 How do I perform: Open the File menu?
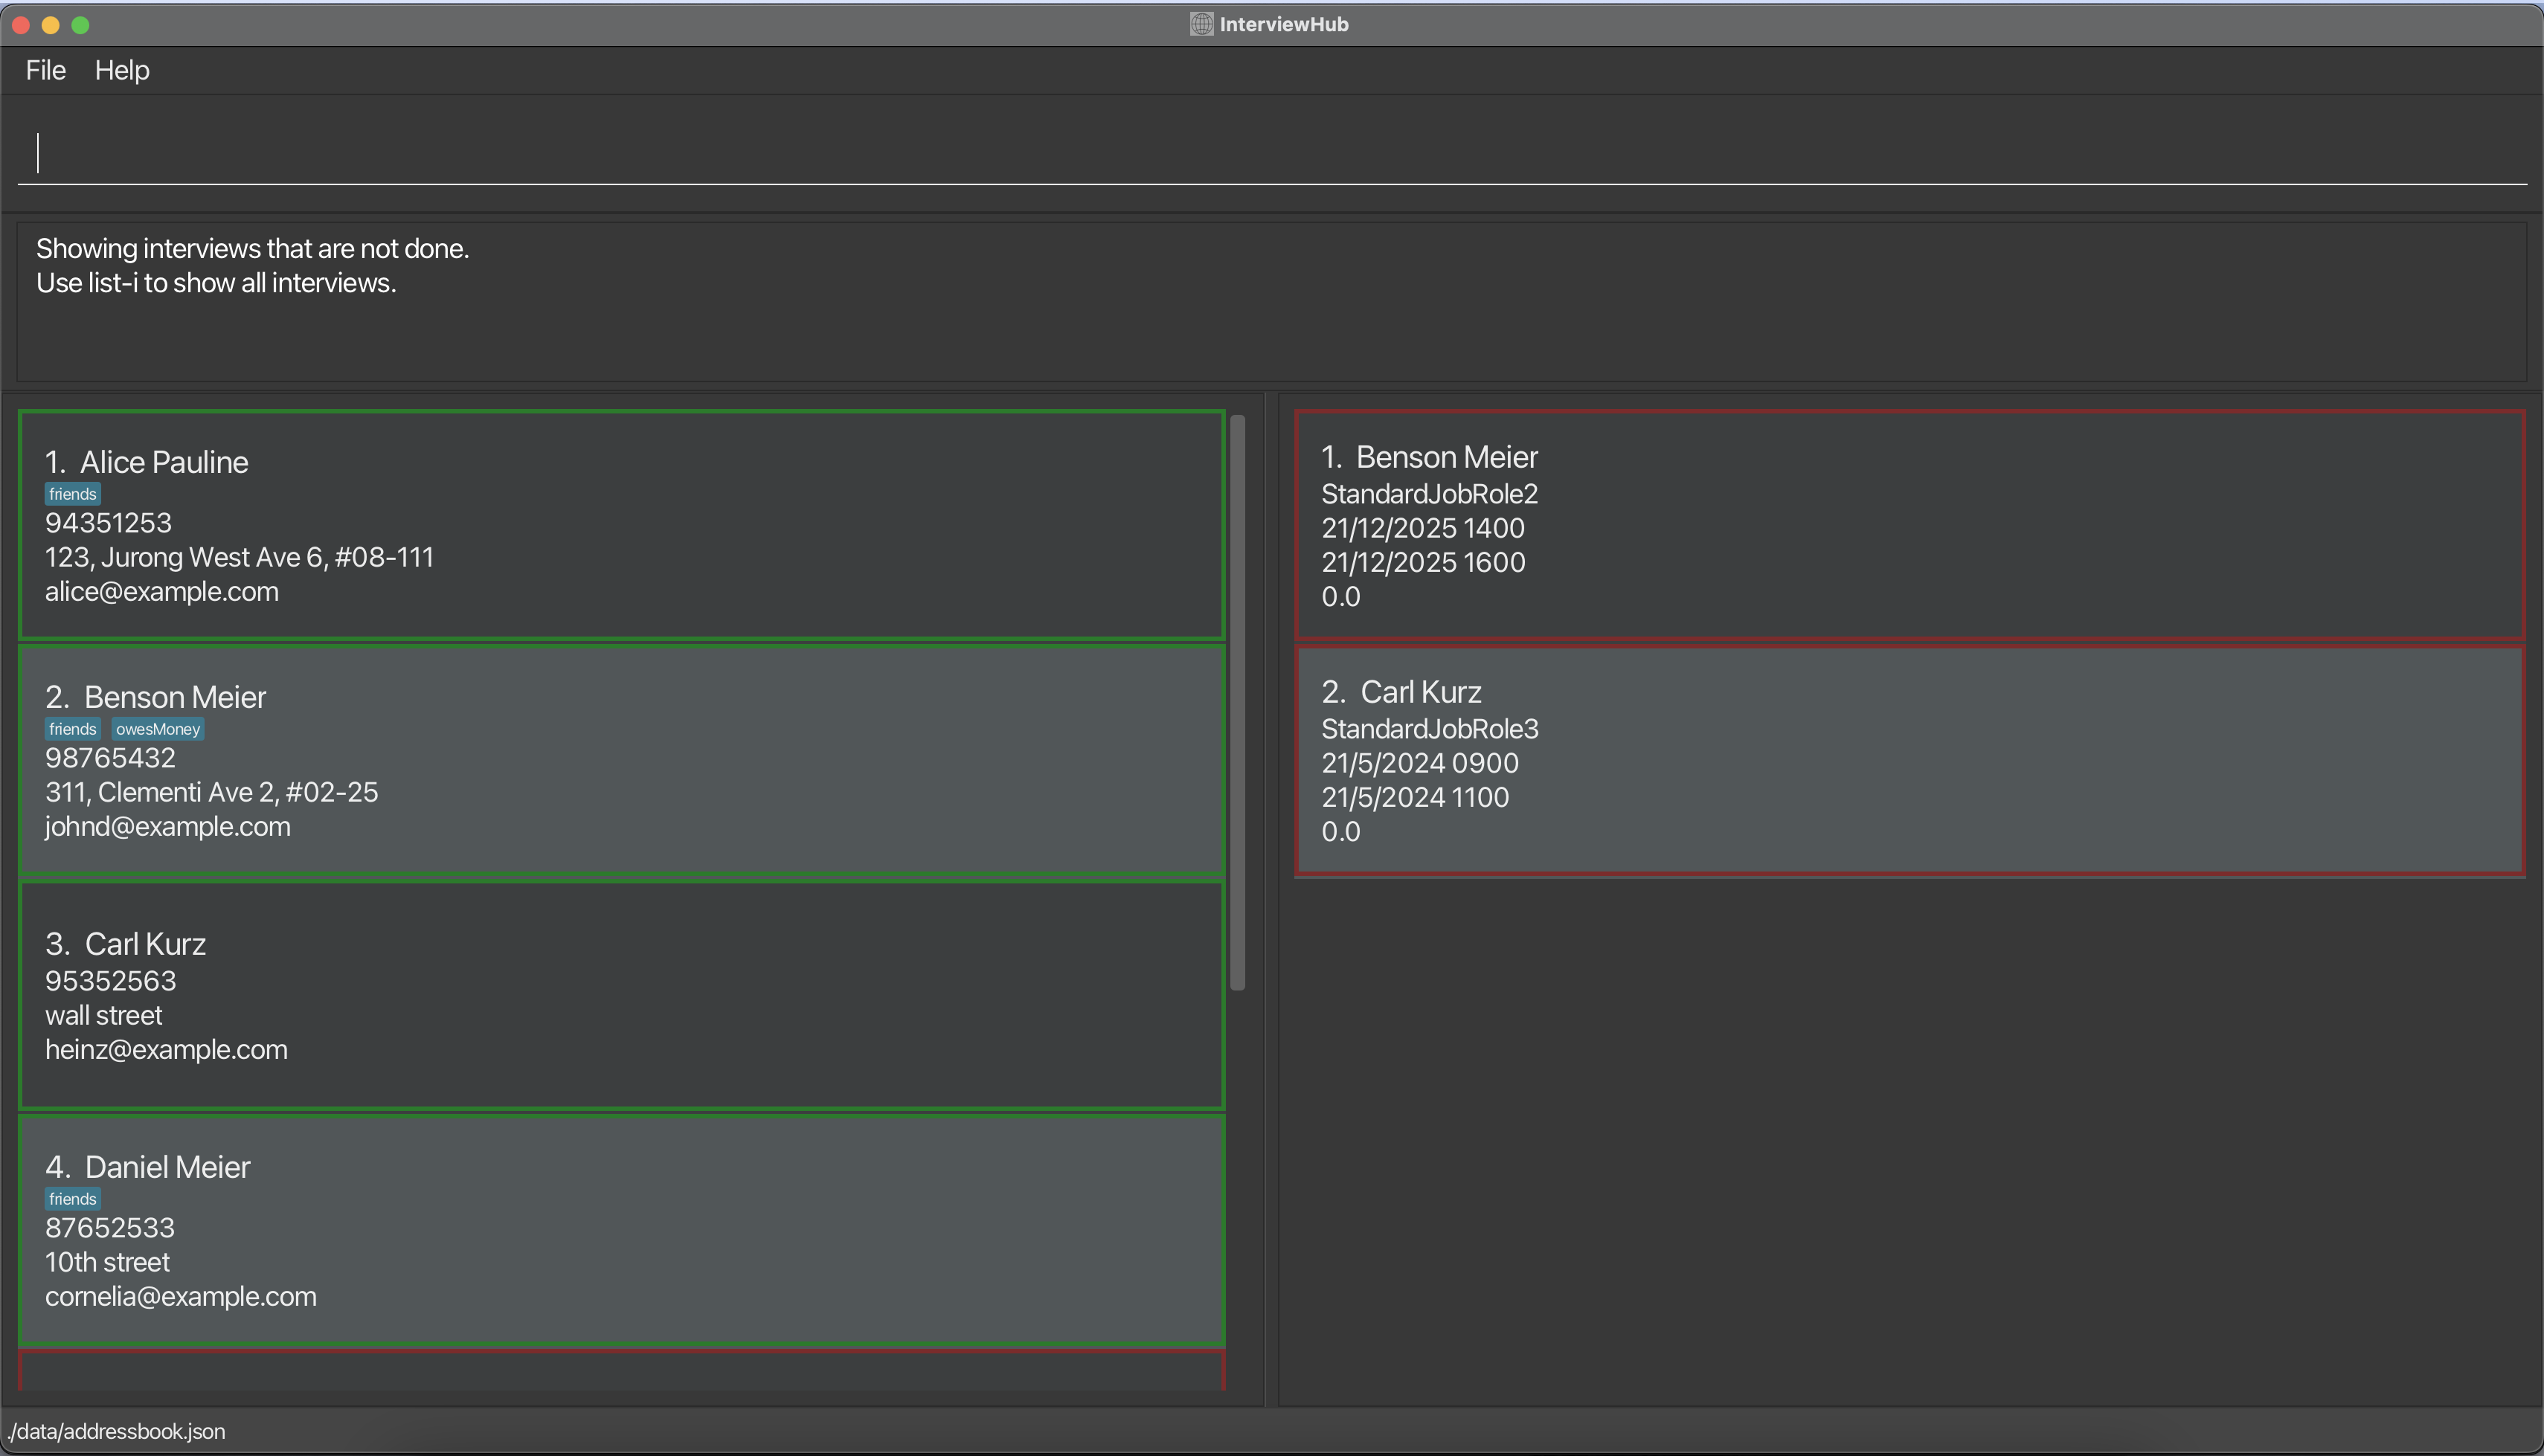click(x=46, y=70)
